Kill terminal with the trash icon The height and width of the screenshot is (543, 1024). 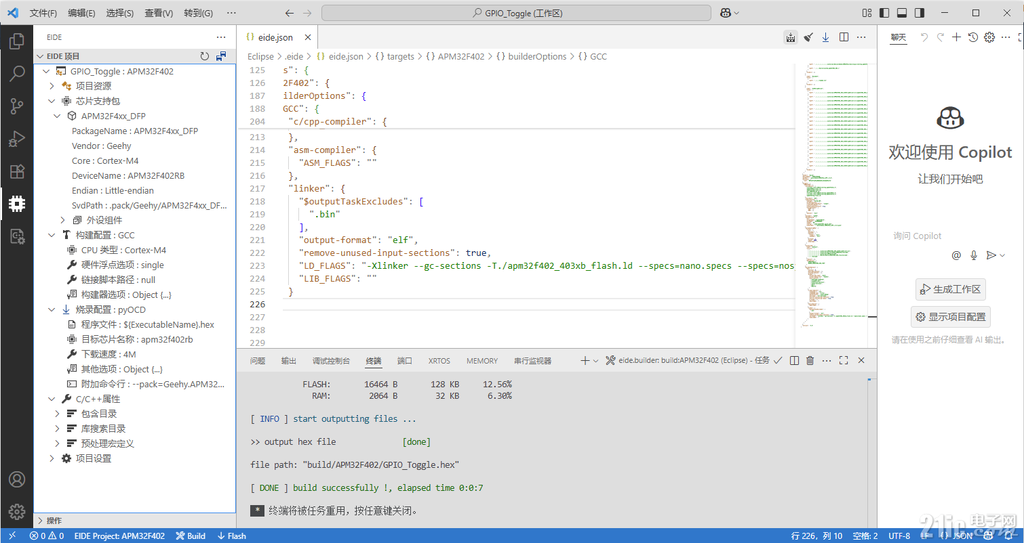pos(810,361)
